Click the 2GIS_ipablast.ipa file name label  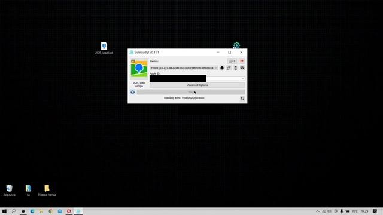coord(139,85)
